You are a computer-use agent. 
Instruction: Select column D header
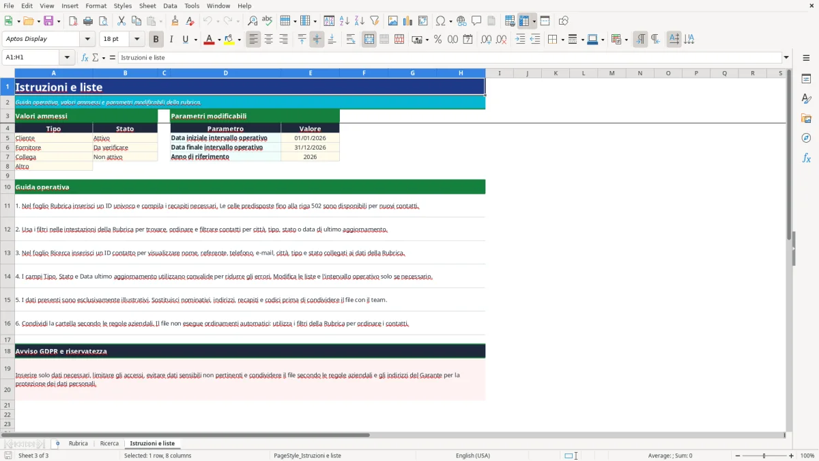coord(225,73)
